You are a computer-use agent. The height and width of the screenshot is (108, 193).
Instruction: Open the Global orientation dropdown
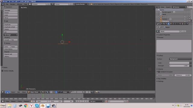(x=66, y=92)
